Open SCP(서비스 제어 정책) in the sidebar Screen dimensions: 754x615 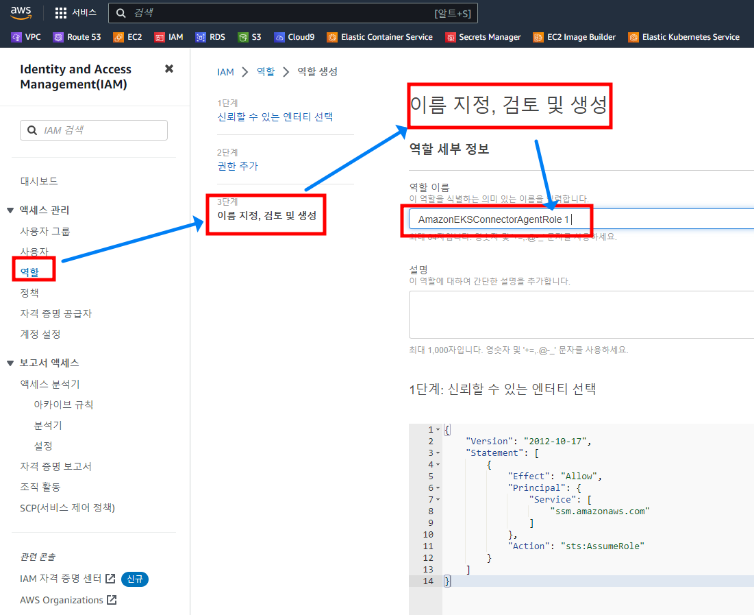[67, 507]
